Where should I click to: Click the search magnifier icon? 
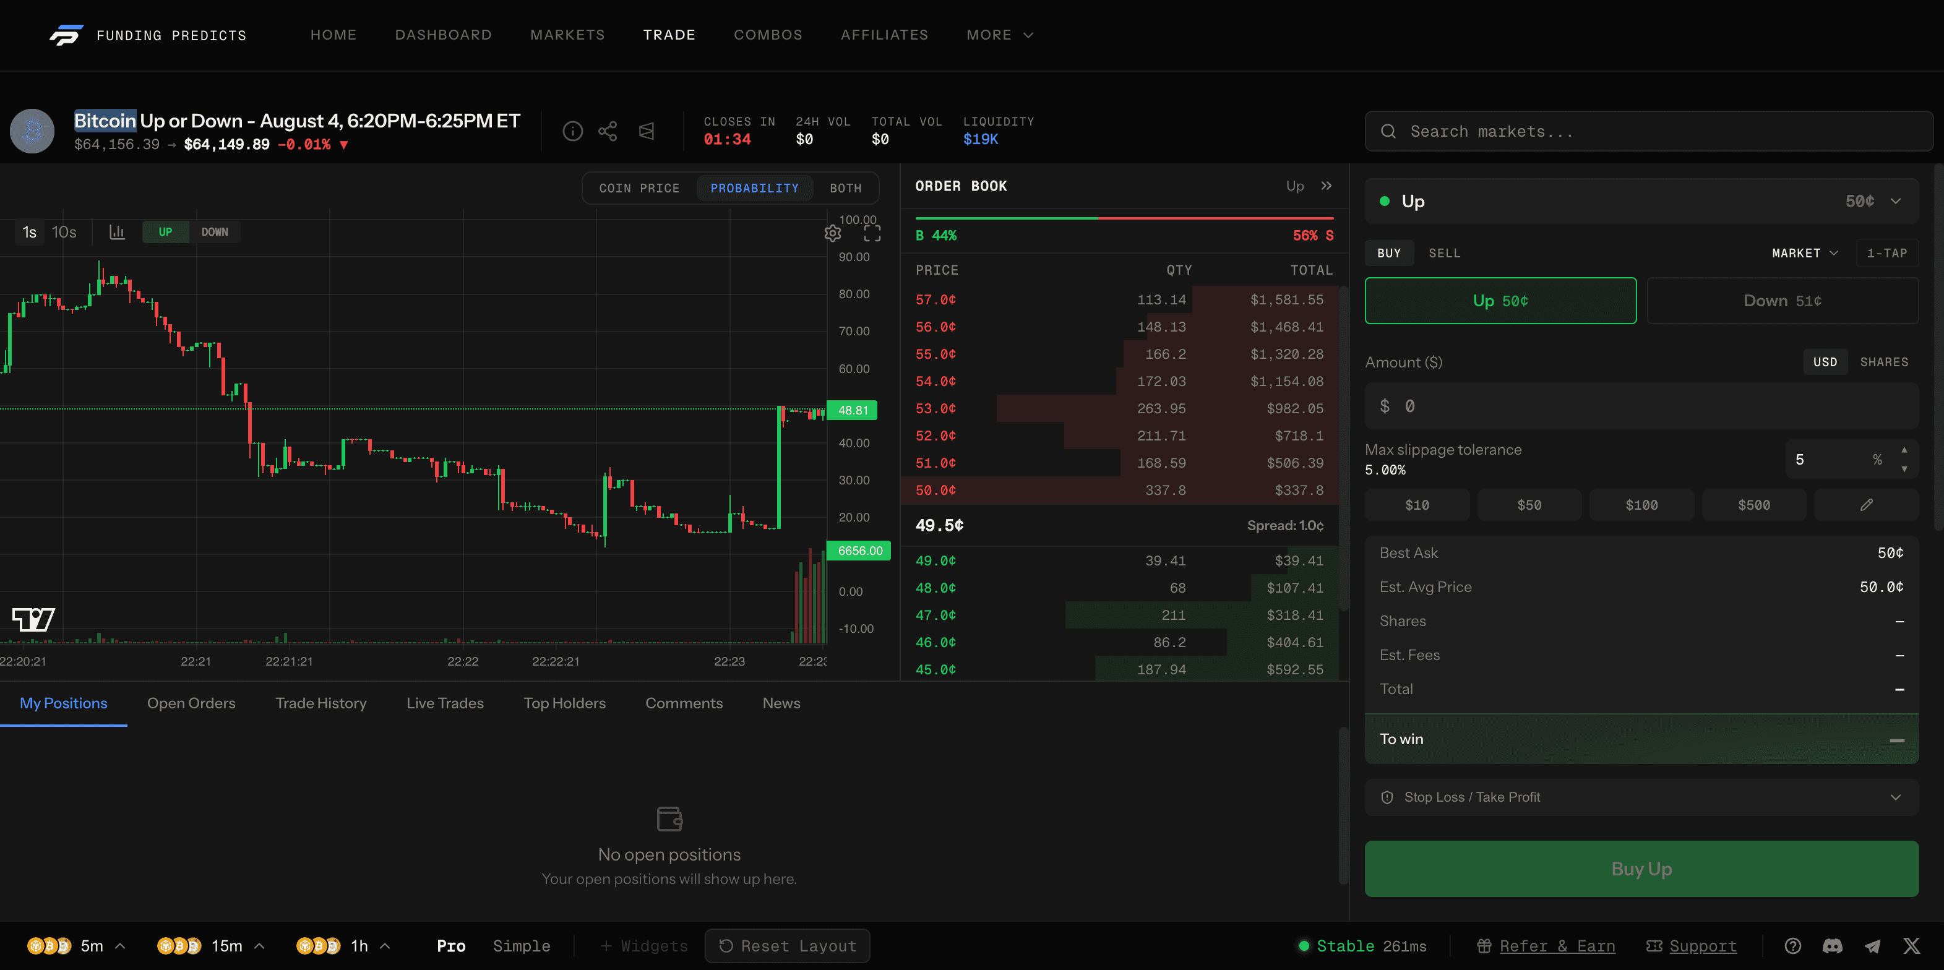click(1388, 131)
